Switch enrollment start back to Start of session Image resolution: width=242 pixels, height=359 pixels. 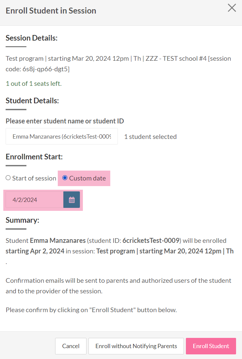tap(8, 178)
